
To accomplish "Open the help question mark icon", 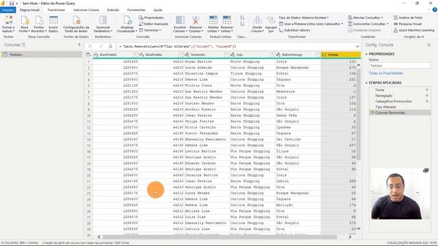I will pyautogui.click(x=435, y=10).
